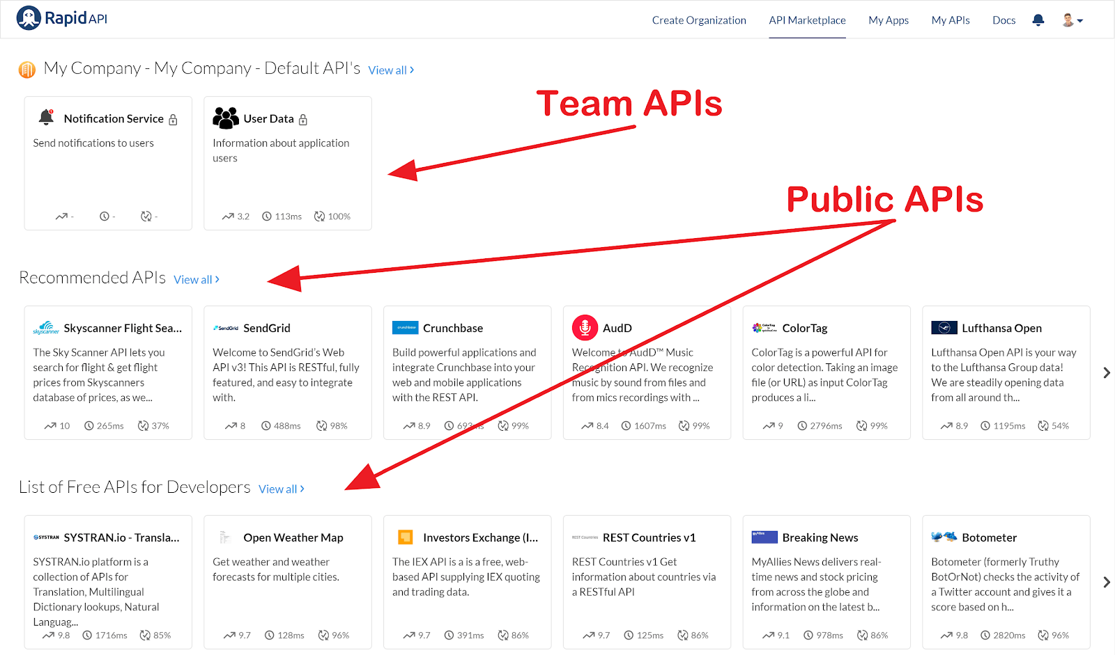Viewport: 1115px width, 655px height.
Task: Open the Lufthansa Open card title
Action: pyautogui.click(x=1001, y=329)
